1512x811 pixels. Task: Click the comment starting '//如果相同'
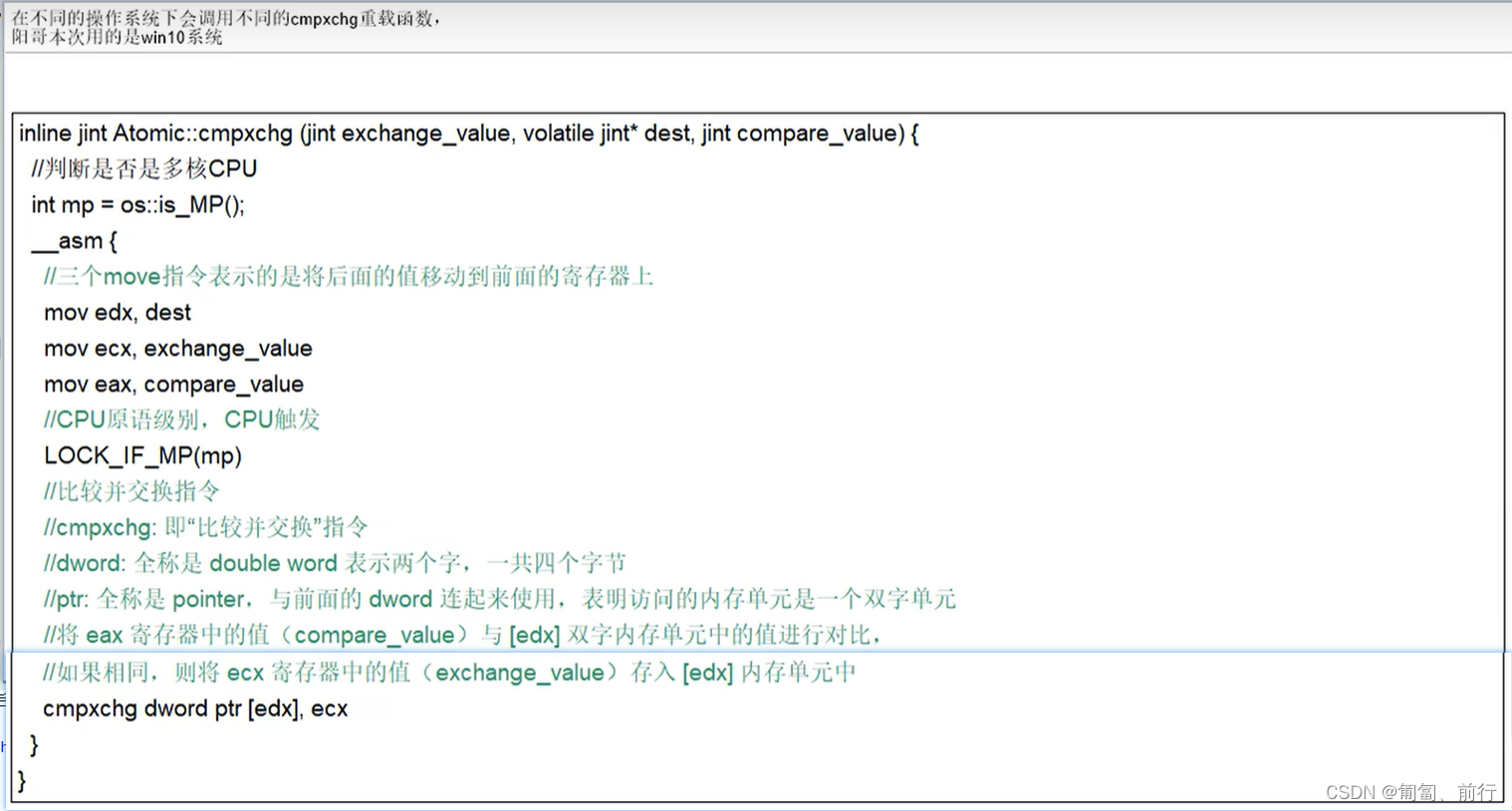pos(449,673)
